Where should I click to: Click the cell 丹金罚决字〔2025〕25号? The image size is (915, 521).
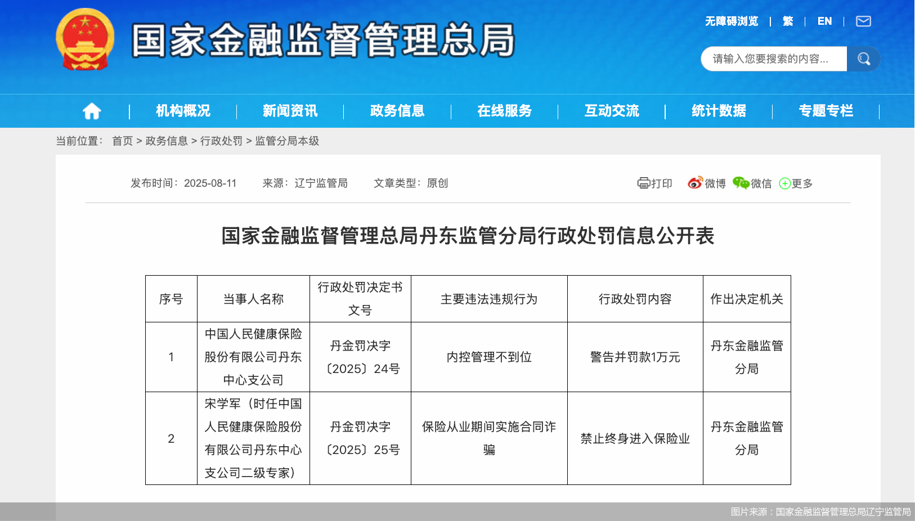pyautogui.click(x=360, y=438)
